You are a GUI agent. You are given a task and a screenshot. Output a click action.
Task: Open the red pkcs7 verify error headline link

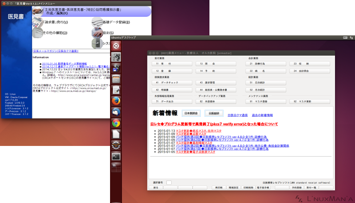coord(214,124)
